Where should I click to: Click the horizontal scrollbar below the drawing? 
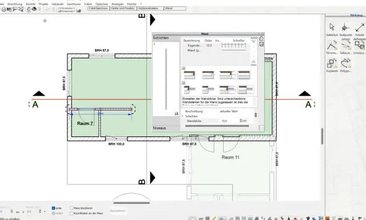pyautogui.click(x=132, y=203)
